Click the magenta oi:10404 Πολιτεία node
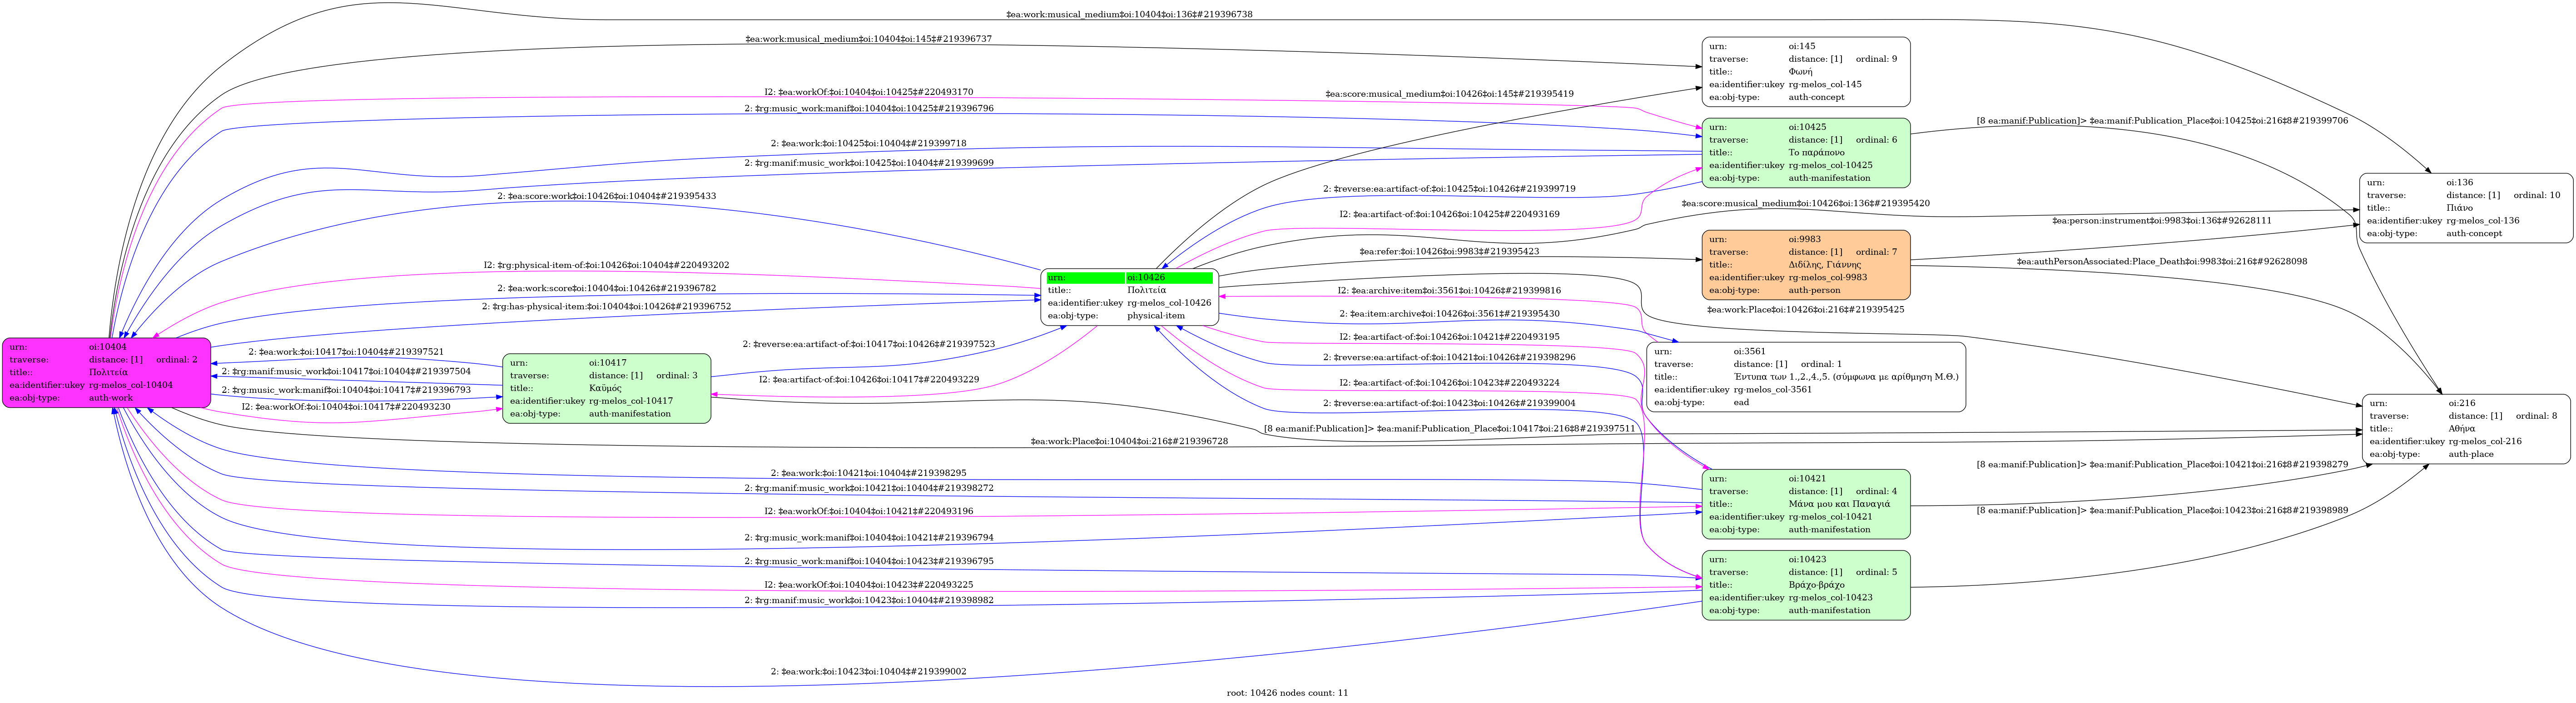The width and height of the screenshot is (2576, 703). click(x=106, y=373)
